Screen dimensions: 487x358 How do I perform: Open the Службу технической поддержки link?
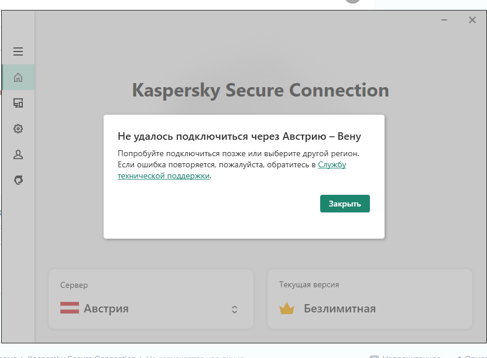(232, 170)
